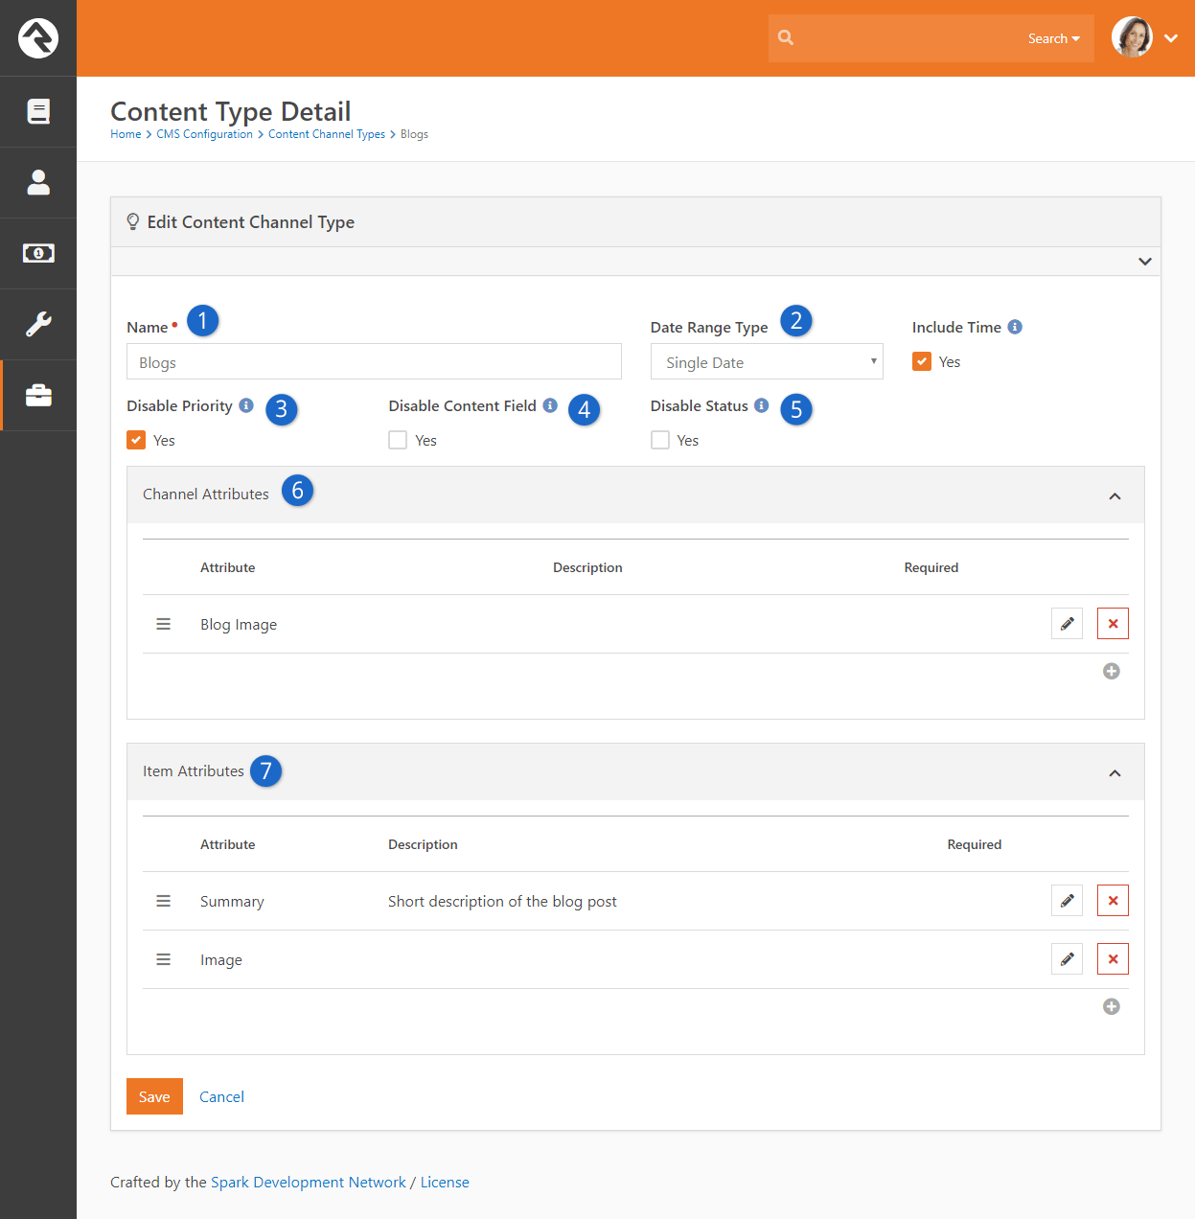Collapse the Channel Attributes section

[1115, 496]
